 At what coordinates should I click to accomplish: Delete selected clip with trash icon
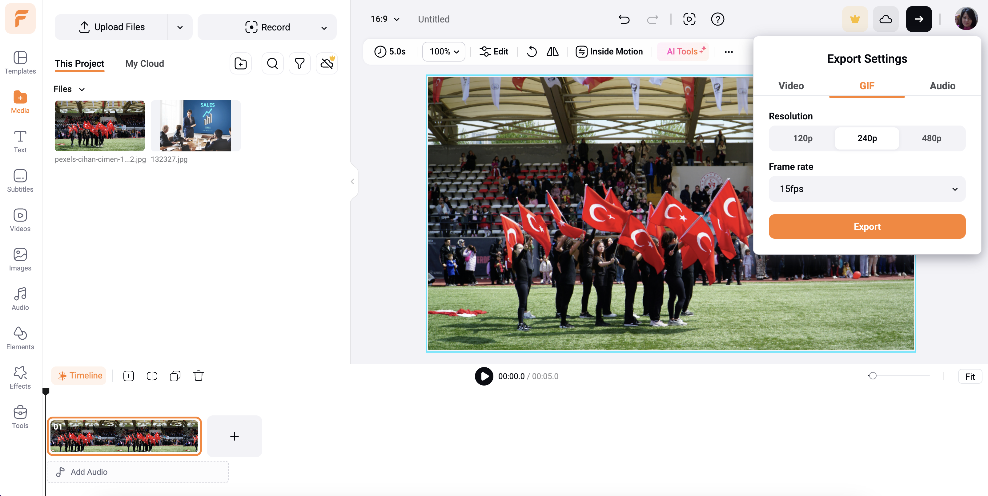(x=198, y=376)
